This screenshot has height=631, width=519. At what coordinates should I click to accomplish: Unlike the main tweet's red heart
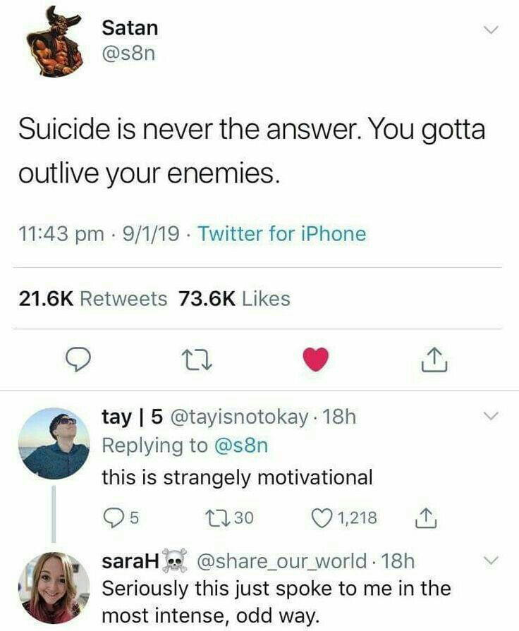(316, 360)
